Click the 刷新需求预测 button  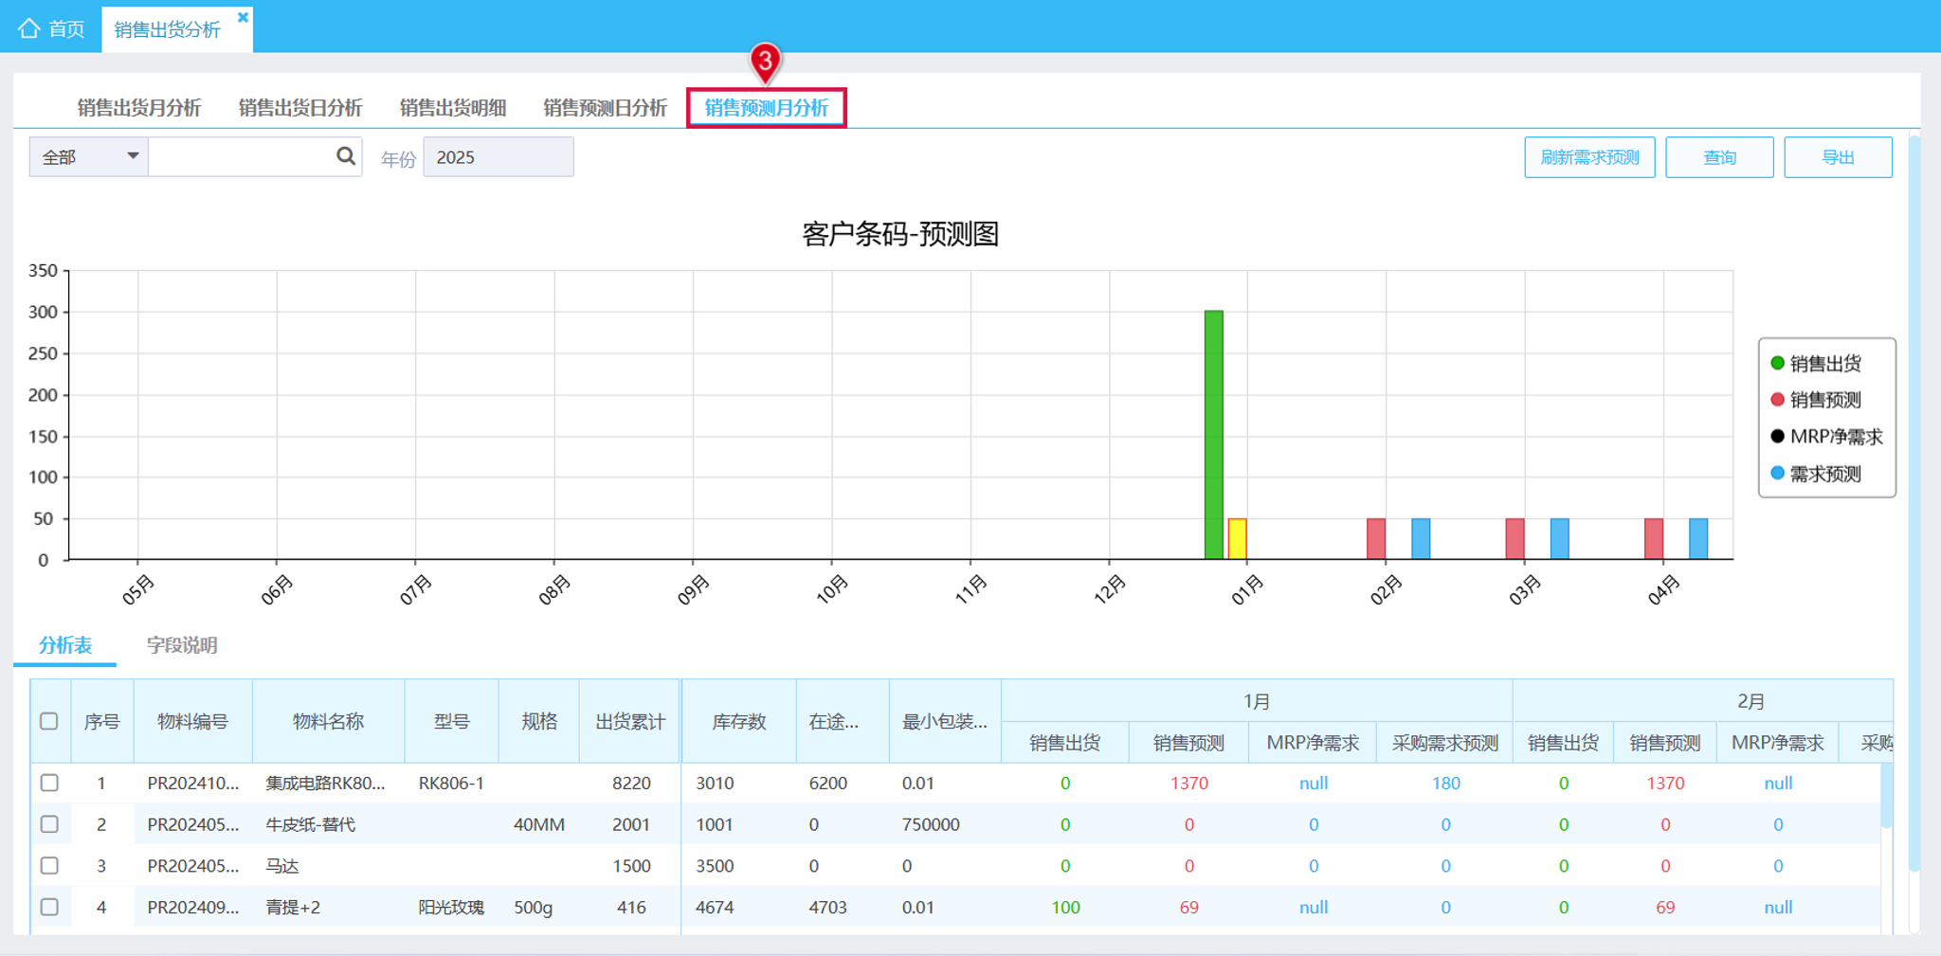(1589, 157)
